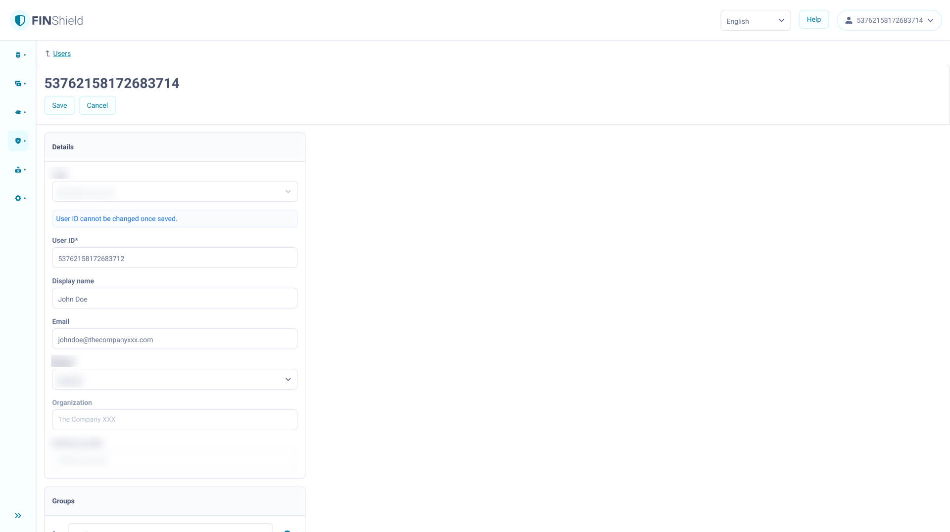
Task: Expand the dropdown below the Email field
Action: pyautogui.click(x=175, y=379)
